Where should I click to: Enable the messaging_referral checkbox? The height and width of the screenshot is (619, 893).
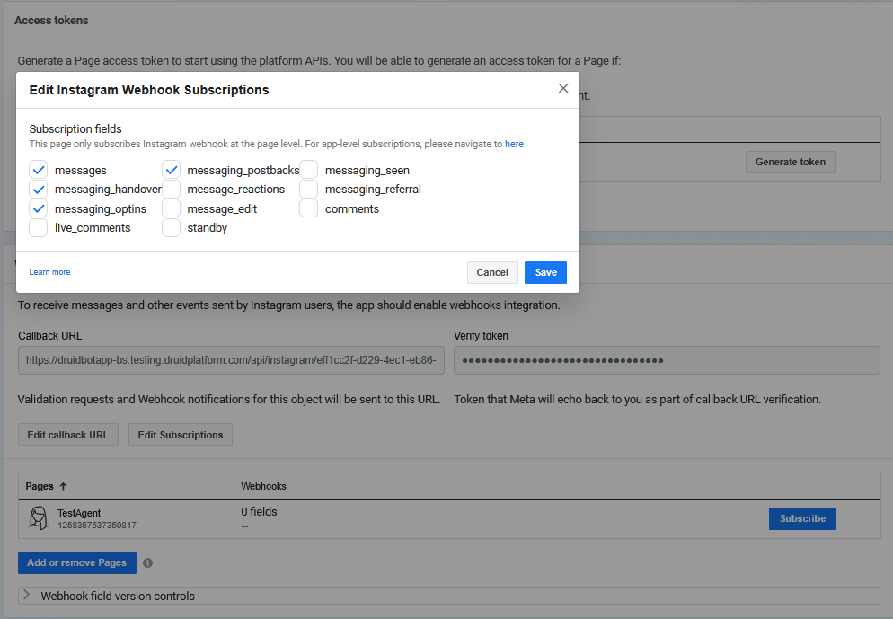click(309, 189)
